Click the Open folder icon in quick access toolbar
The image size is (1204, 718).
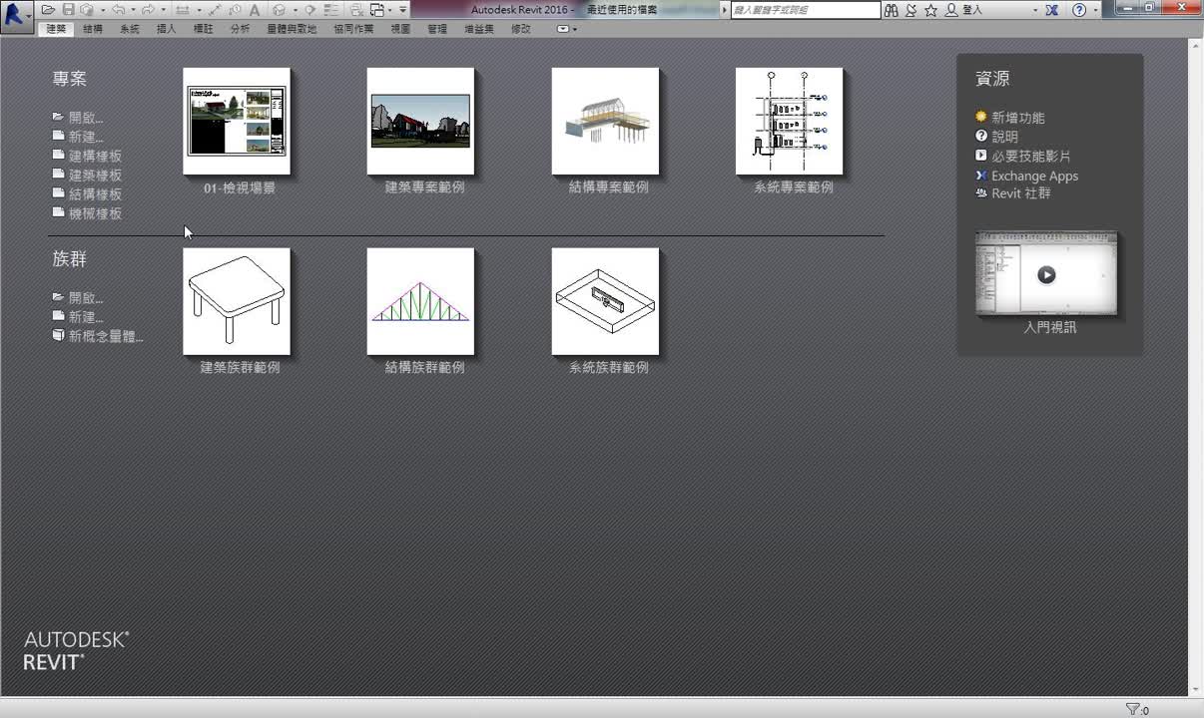tap(48, 10)
